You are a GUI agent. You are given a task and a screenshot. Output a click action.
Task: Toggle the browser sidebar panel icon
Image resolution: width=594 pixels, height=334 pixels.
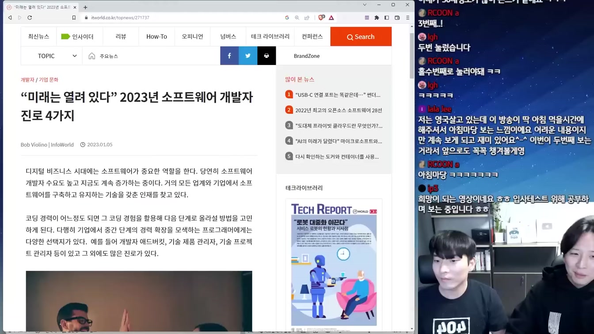coord(387,18)
